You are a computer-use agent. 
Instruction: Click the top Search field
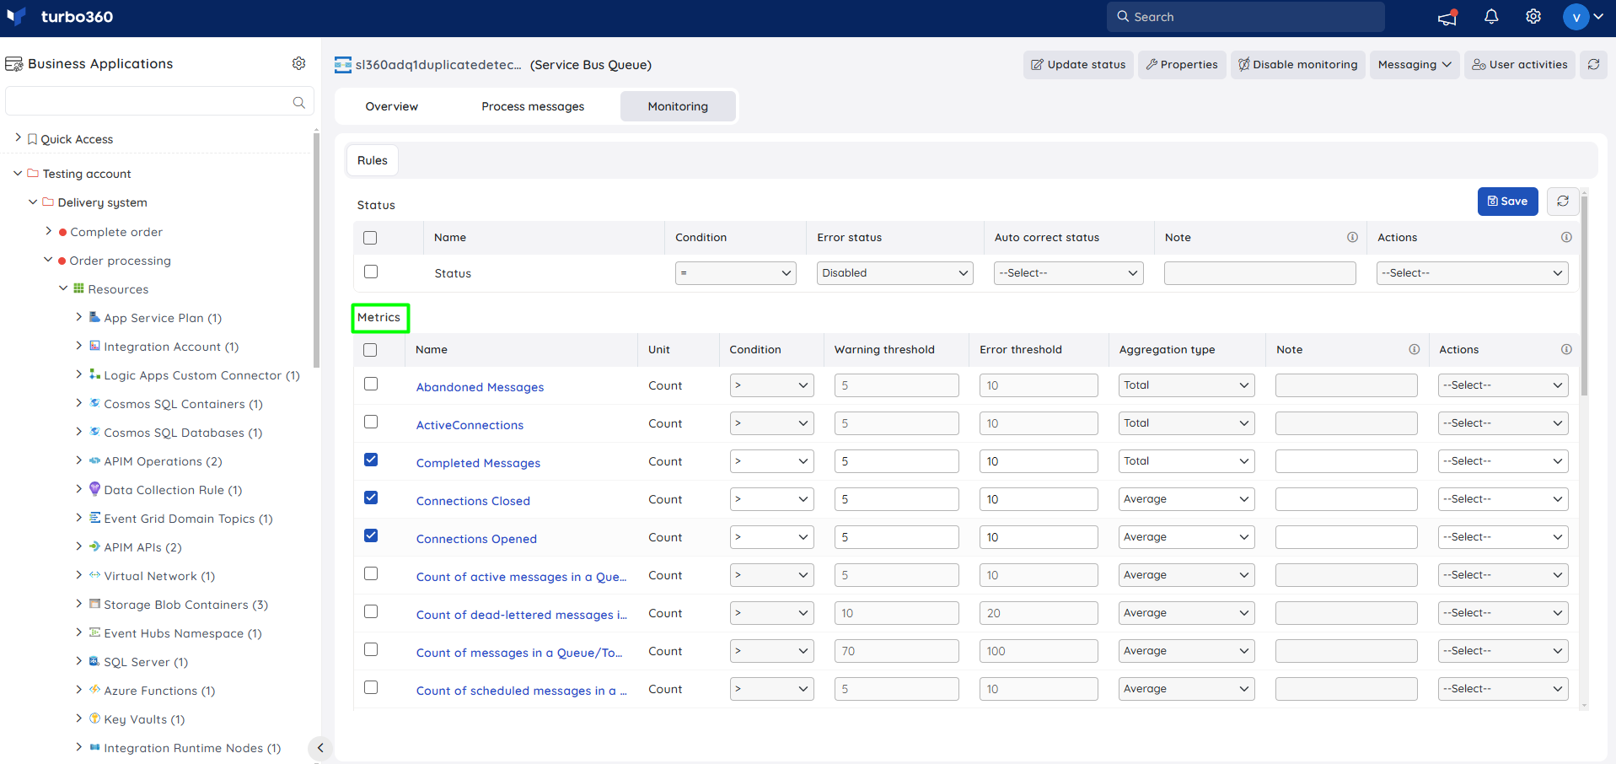click(x=1245, y=17)
